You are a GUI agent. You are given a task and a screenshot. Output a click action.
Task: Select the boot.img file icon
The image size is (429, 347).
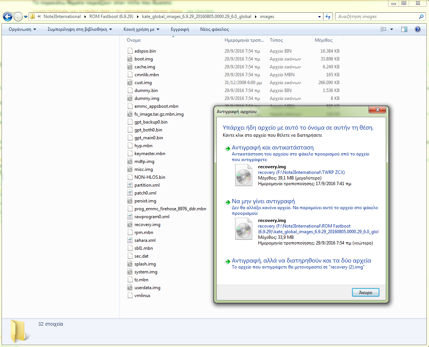130,59
